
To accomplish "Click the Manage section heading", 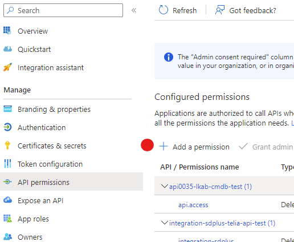I will [17, 90].
